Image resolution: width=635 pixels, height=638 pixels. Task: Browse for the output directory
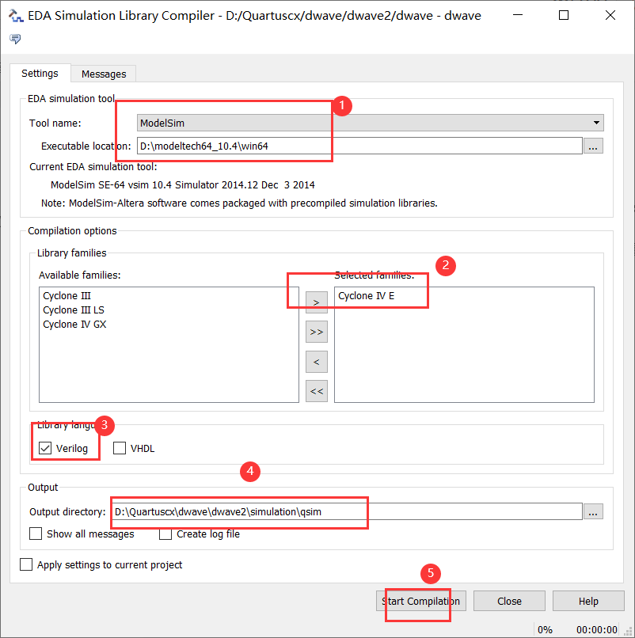(x=593, y=512)
